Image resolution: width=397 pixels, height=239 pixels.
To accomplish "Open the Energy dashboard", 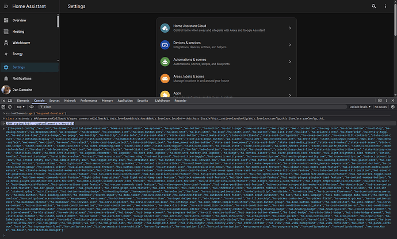I will pos(29,54).
